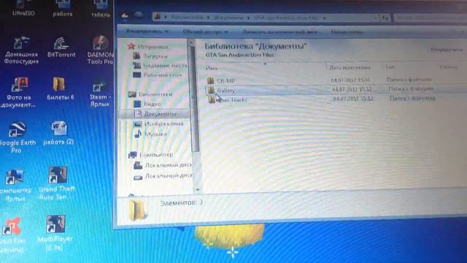The height and width of the screenshot is (263, 467).
Task: Click the Explorer forward arrow button
Action: pyautogui.click(x=138, y=15)
